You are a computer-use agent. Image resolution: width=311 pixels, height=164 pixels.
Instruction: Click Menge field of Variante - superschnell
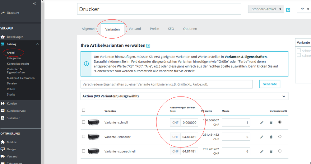click(x=236, y=151)
